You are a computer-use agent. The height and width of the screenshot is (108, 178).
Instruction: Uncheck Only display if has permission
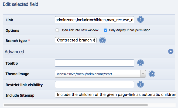click(x=105, y=30)
